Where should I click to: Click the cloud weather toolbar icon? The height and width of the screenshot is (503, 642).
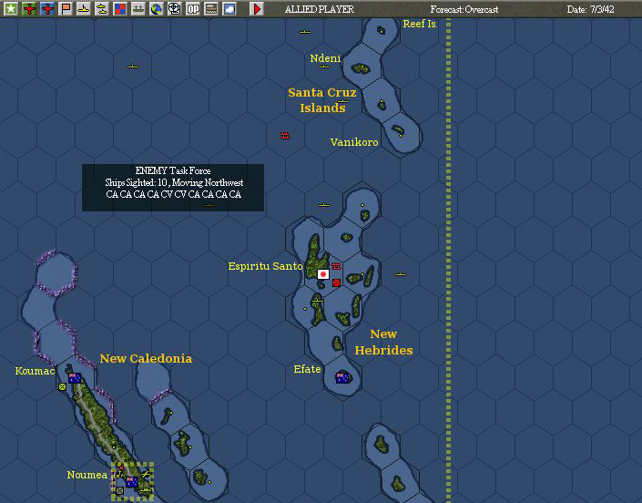[229, 8]
